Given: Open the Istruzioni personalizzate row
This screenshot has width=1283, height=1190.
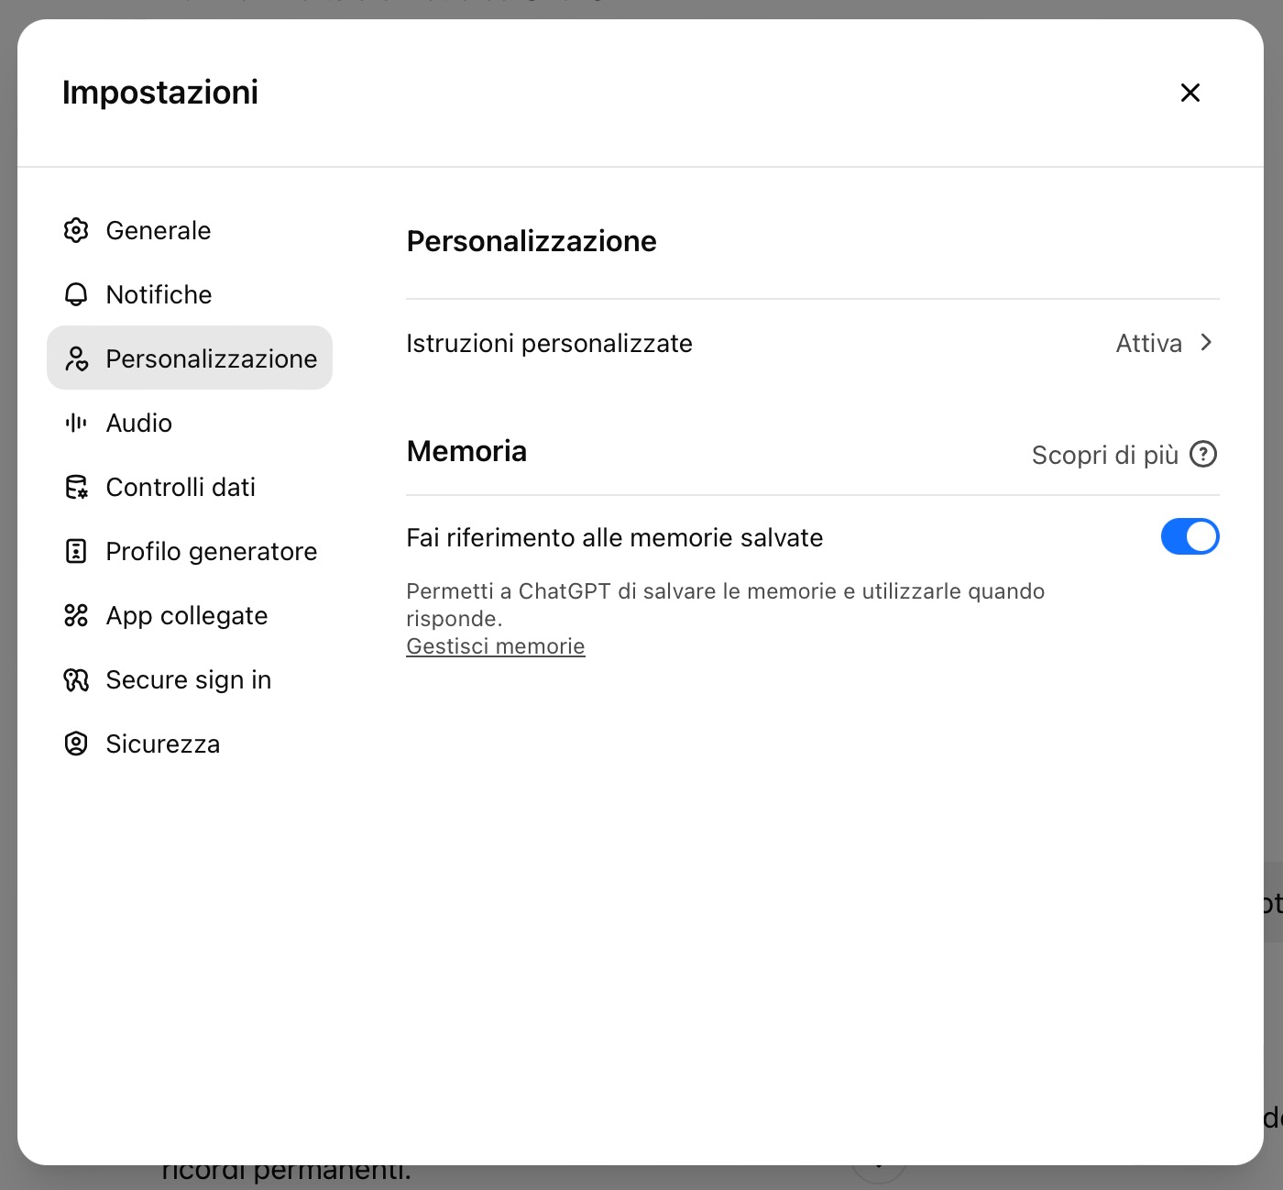Looking at the screenshot, I should pyautogui.click(x=549, y=344).
